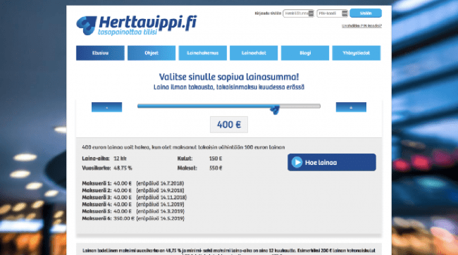Click the Maksuerä 5 row
The height and width of the screenshot is (255, 458).
tap(133, 211)
